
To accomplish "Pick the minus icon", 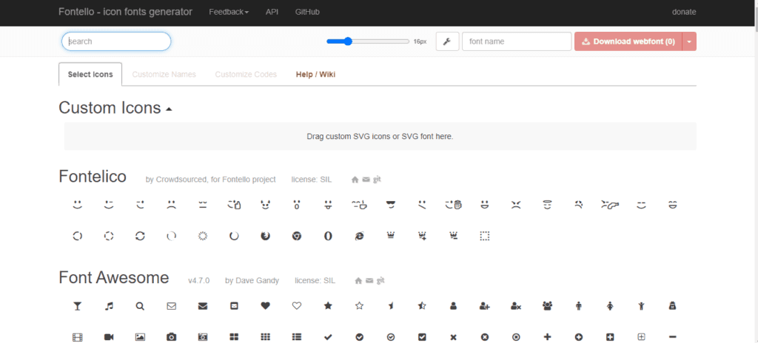I will click(x=673, y=337).
